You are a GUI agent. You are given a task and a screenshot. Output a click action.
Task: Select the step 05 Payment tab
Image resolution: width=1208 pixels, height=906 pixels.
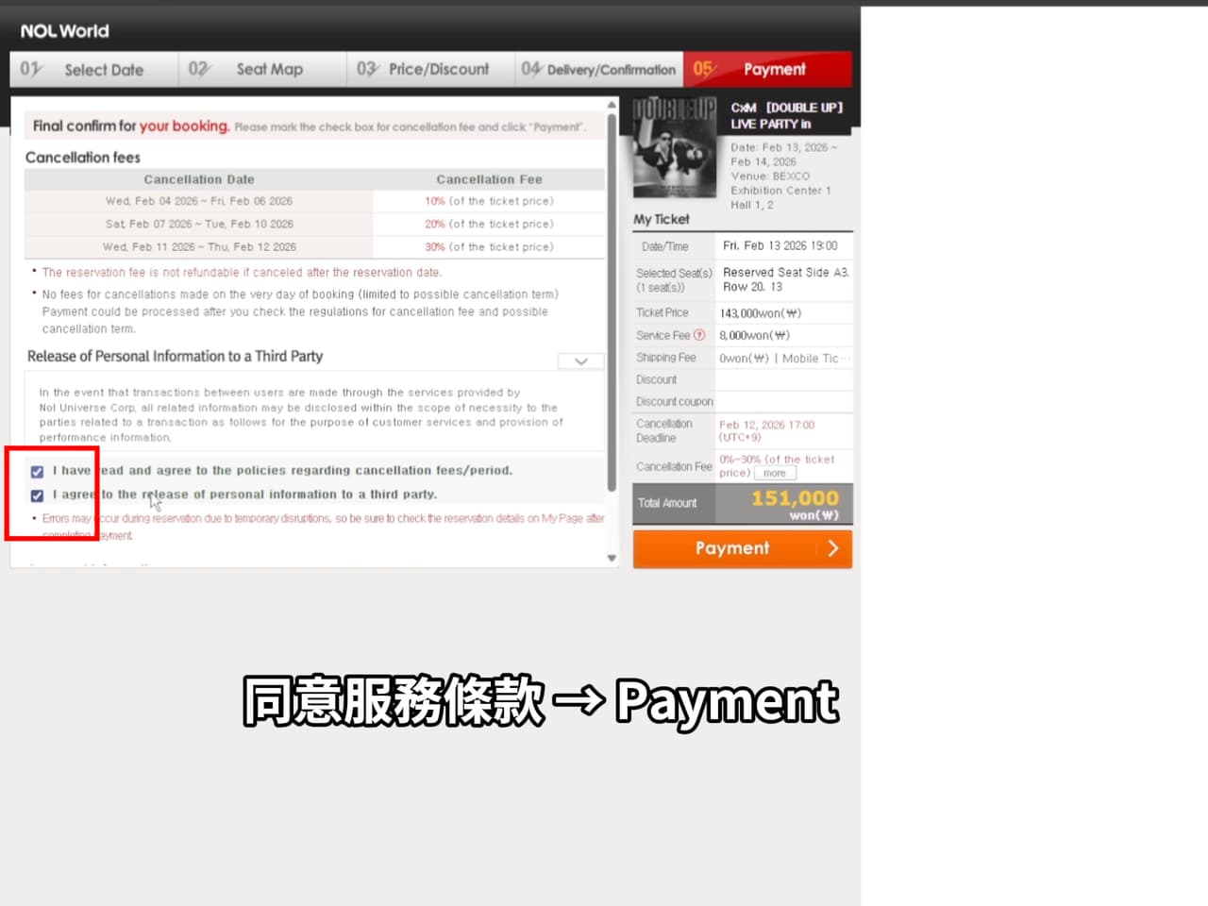767,69
